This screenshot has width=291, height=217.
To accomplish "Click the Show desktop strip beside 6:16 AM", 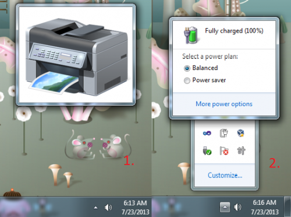I will (x=288, y=207).
